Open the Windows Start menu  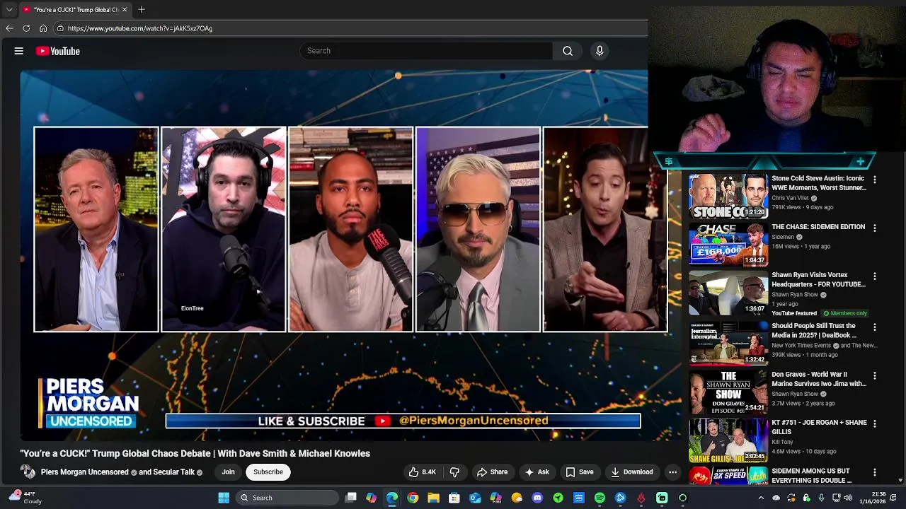click(x=224, y=498)
